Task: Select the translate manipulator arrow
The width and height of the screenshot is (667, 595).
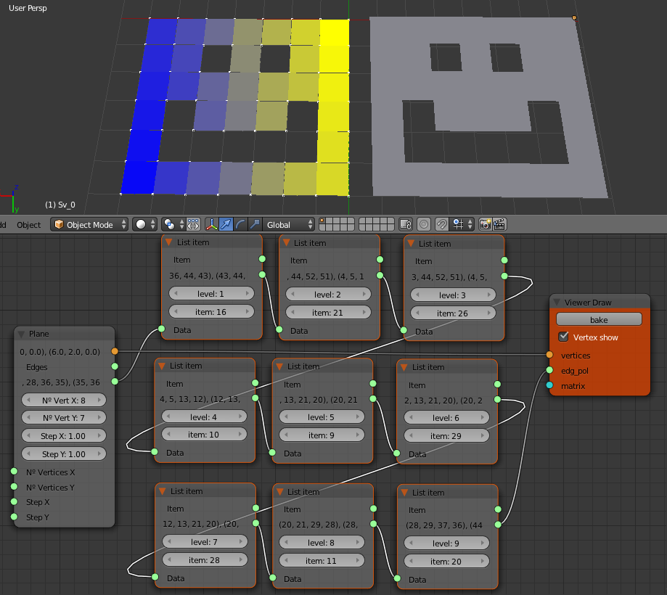Action: click(x=226, y=224)
